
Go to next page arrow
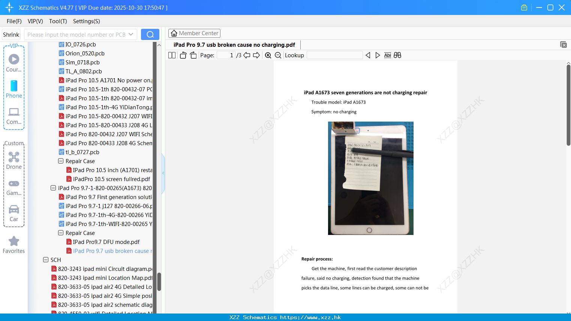click(x=256, y=55)
